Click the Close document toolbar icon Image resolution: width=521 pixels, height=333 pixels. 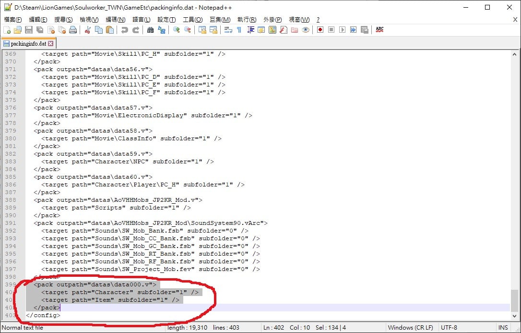point(51,30)
